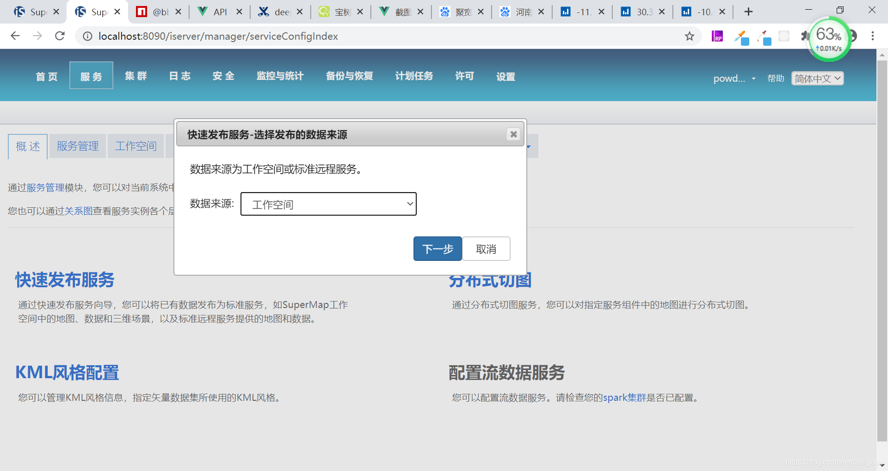Open the 数据来源 dropdown showing 工作空间
The height and width of the screenshot is (471, 888).
tap(328, 204)
